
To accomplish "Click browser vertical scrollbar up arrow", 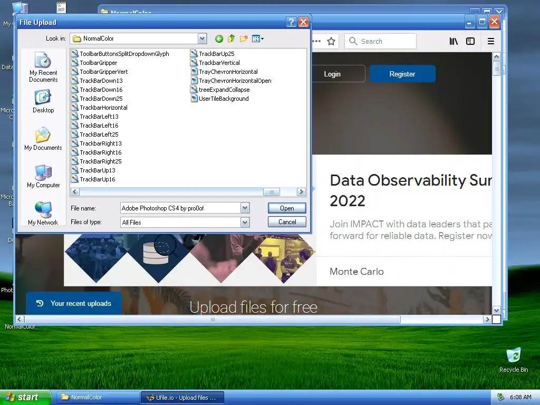I will (496, 56).
